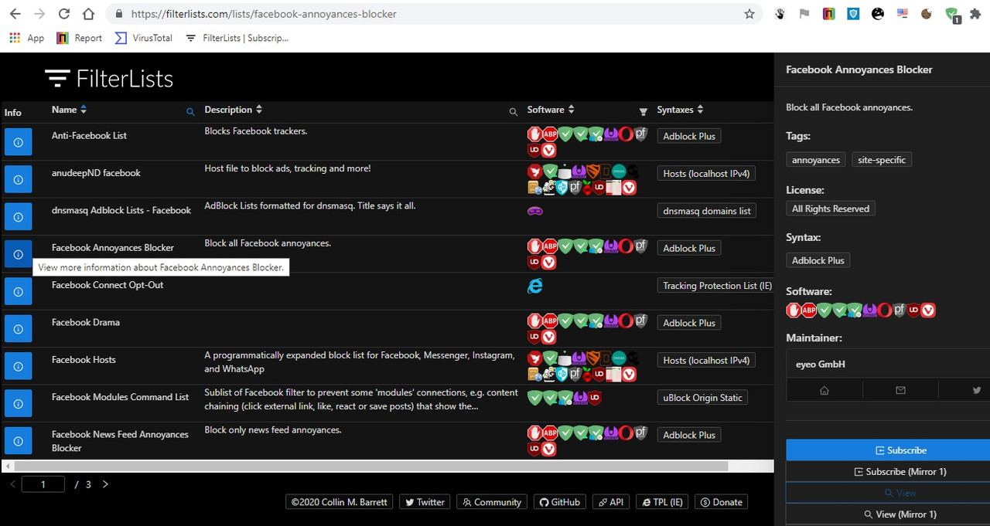Open the GitHub footer link

coord(559,502)
